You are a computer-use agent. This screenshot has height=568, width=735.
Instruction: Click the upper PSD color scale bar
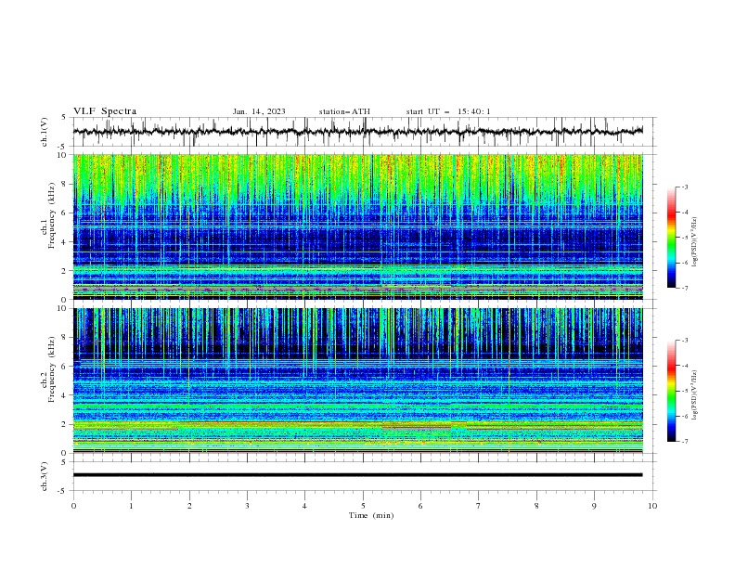672,238
